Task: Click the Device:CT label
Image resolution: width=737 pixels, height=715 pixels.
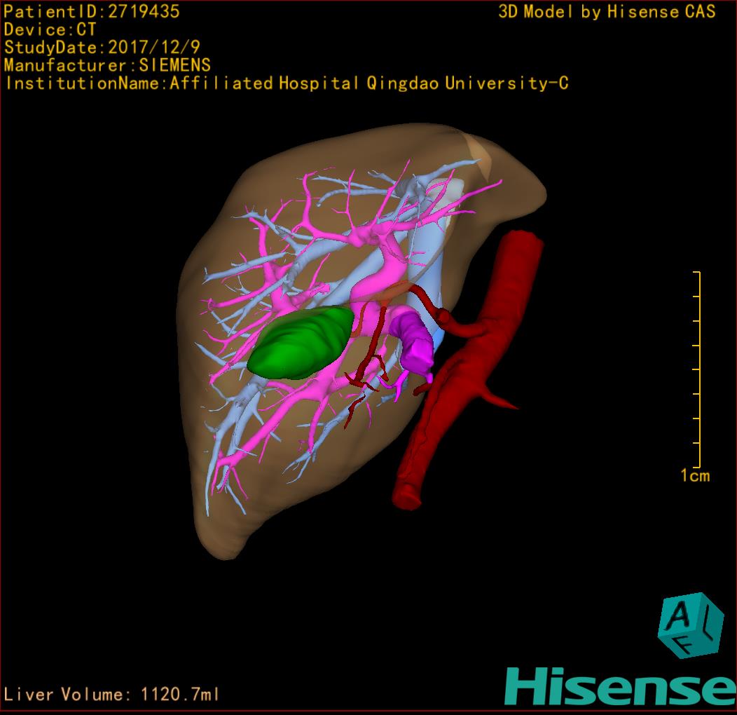Action: click(50, 29)
